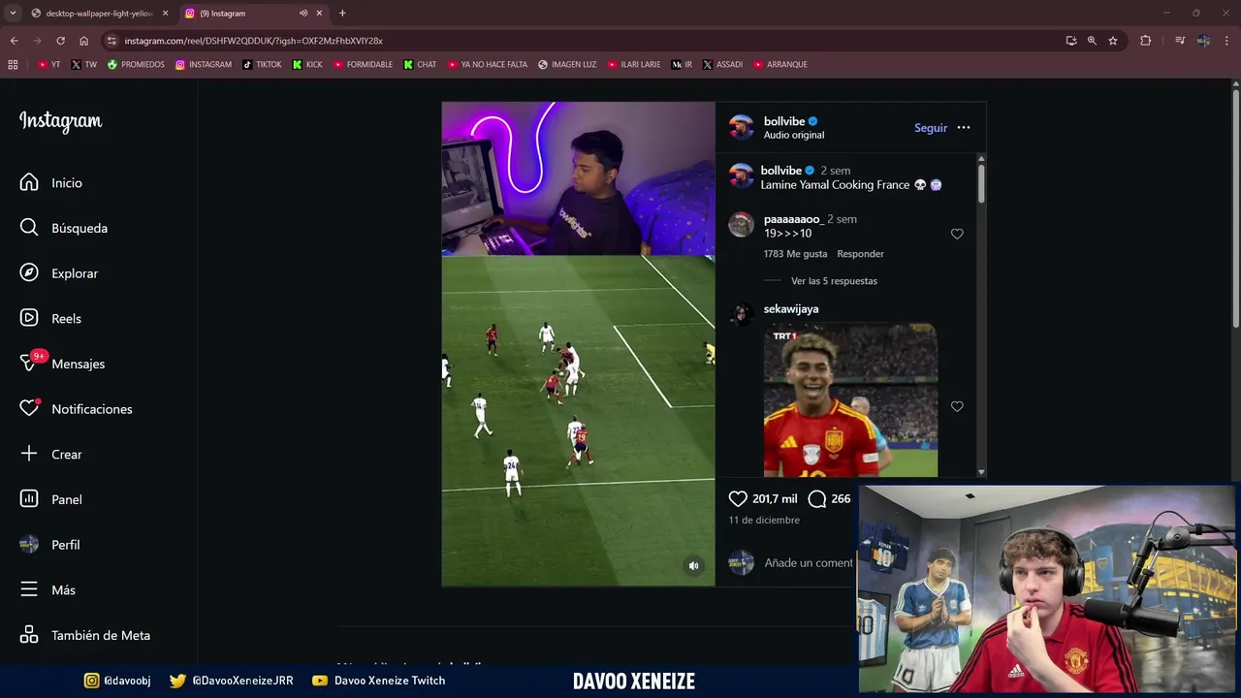1241x698 pixels.
Task: Open tab search dropdown arrow
Action: coord(13,14)
